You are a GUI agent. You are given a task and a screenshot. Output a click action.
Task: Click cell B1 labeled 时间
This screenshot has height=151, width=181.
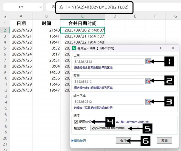(x=46, y=23)
